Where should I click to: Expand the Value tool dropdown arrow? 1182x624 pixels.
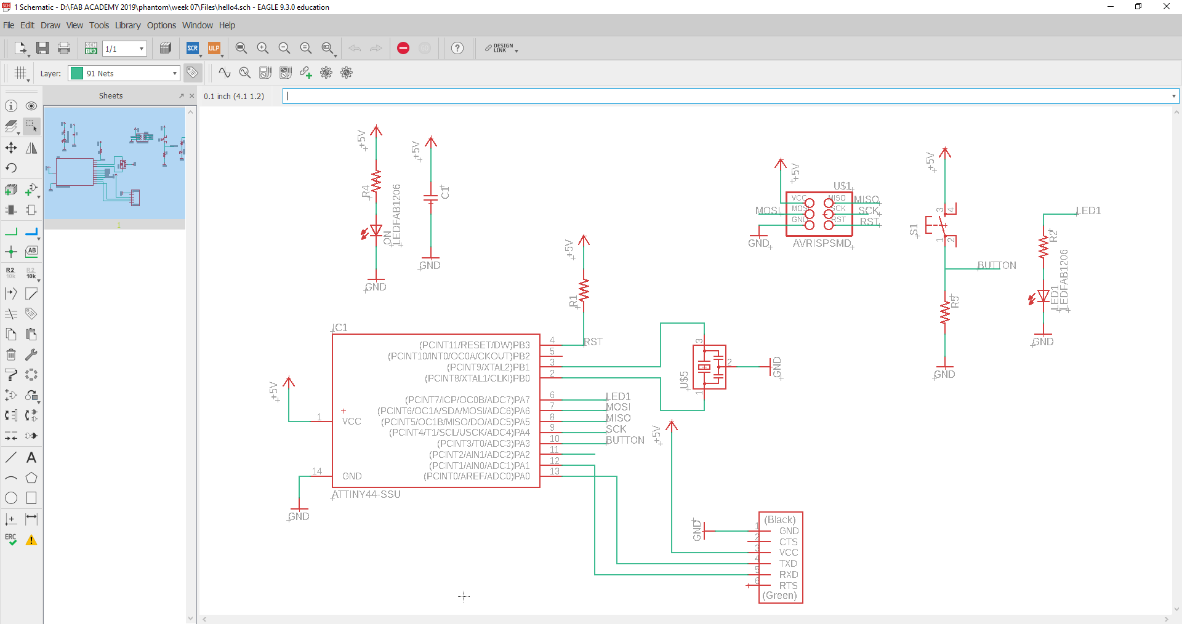point(39,280)
